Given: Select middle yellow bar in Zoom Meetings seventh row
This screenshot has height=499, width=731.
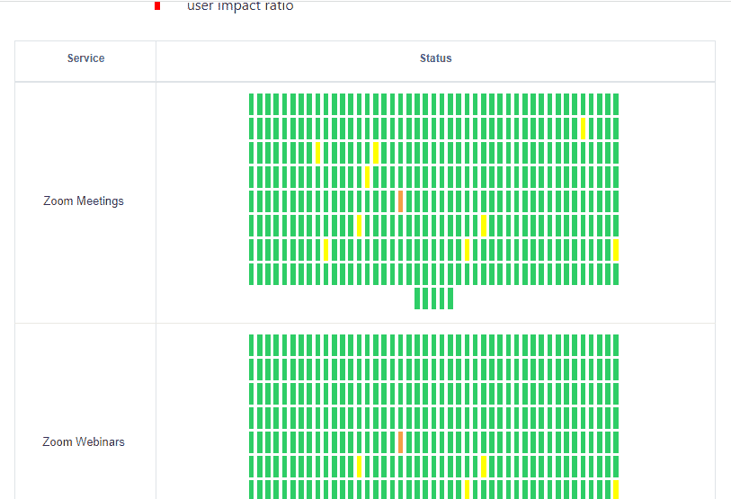Looking at the screenshot, I should [468, 250].
